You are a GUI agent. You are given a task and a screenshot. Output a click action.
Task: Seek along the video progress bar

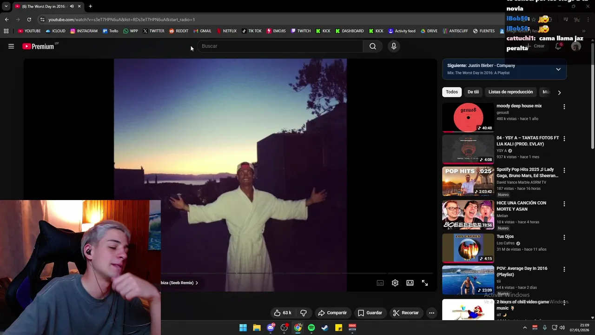click(x=297, y=273)
